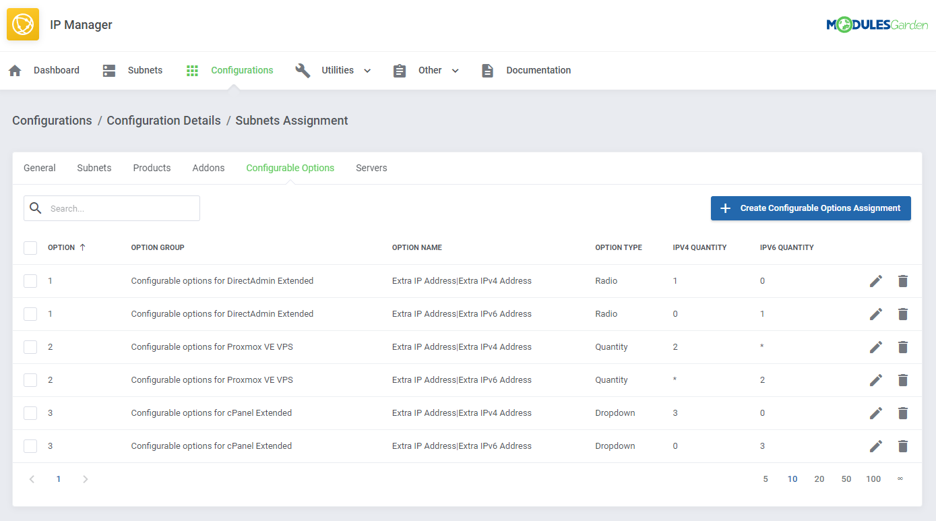
Task: Check the select-all checkbox in table header
Action: (x=30, y=247)
